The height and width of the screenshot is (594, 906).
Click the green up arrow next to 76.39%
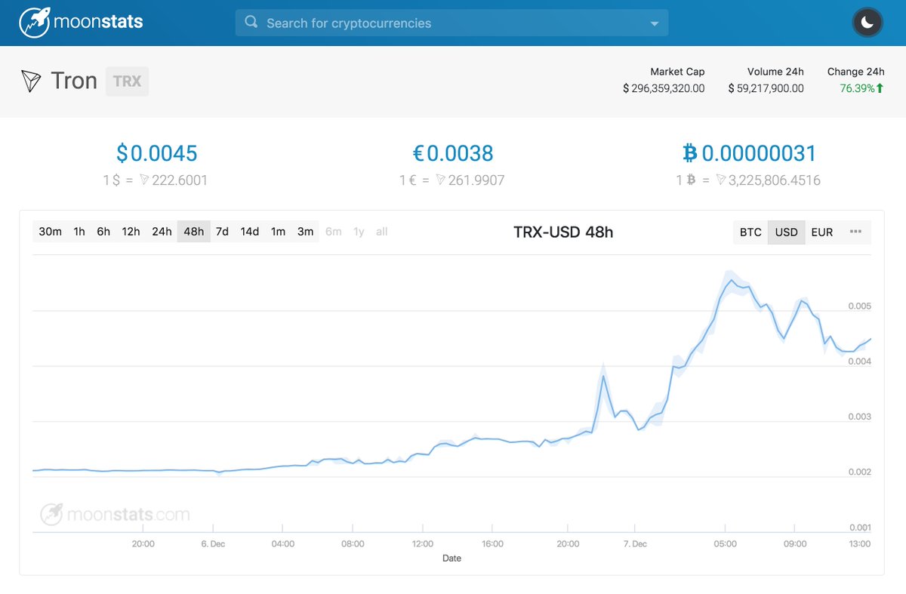point(880,88)
